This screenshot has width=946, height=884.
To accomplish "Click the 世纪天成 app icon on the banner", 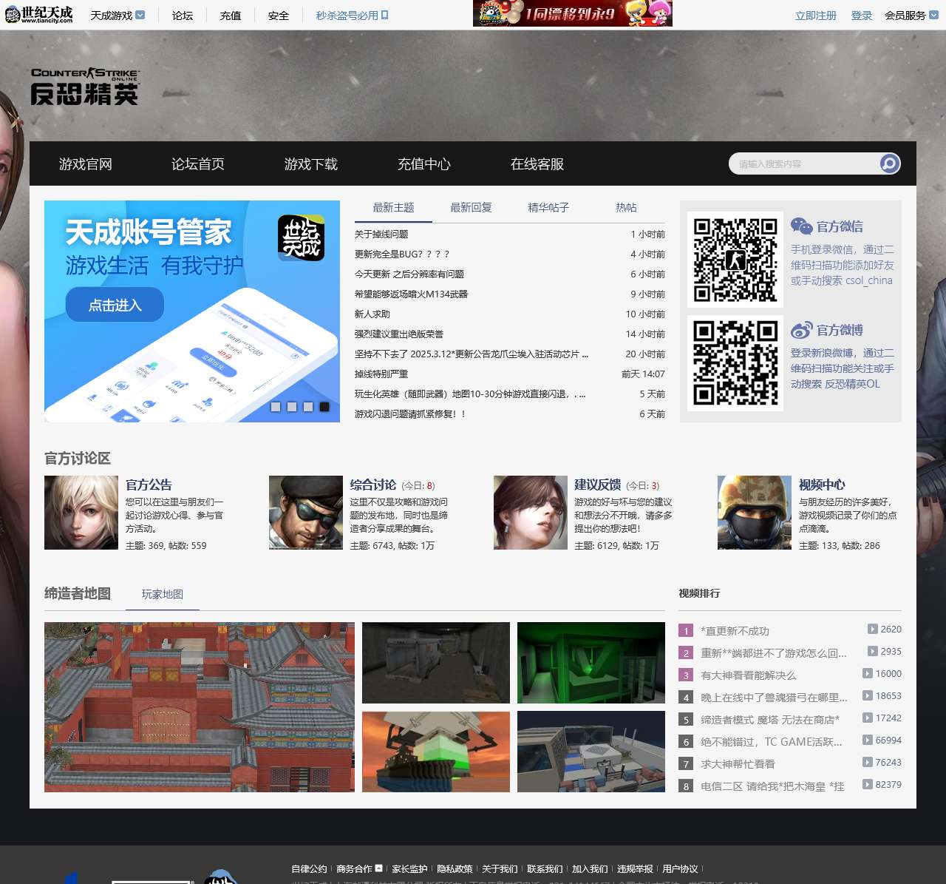I will 301,238.
